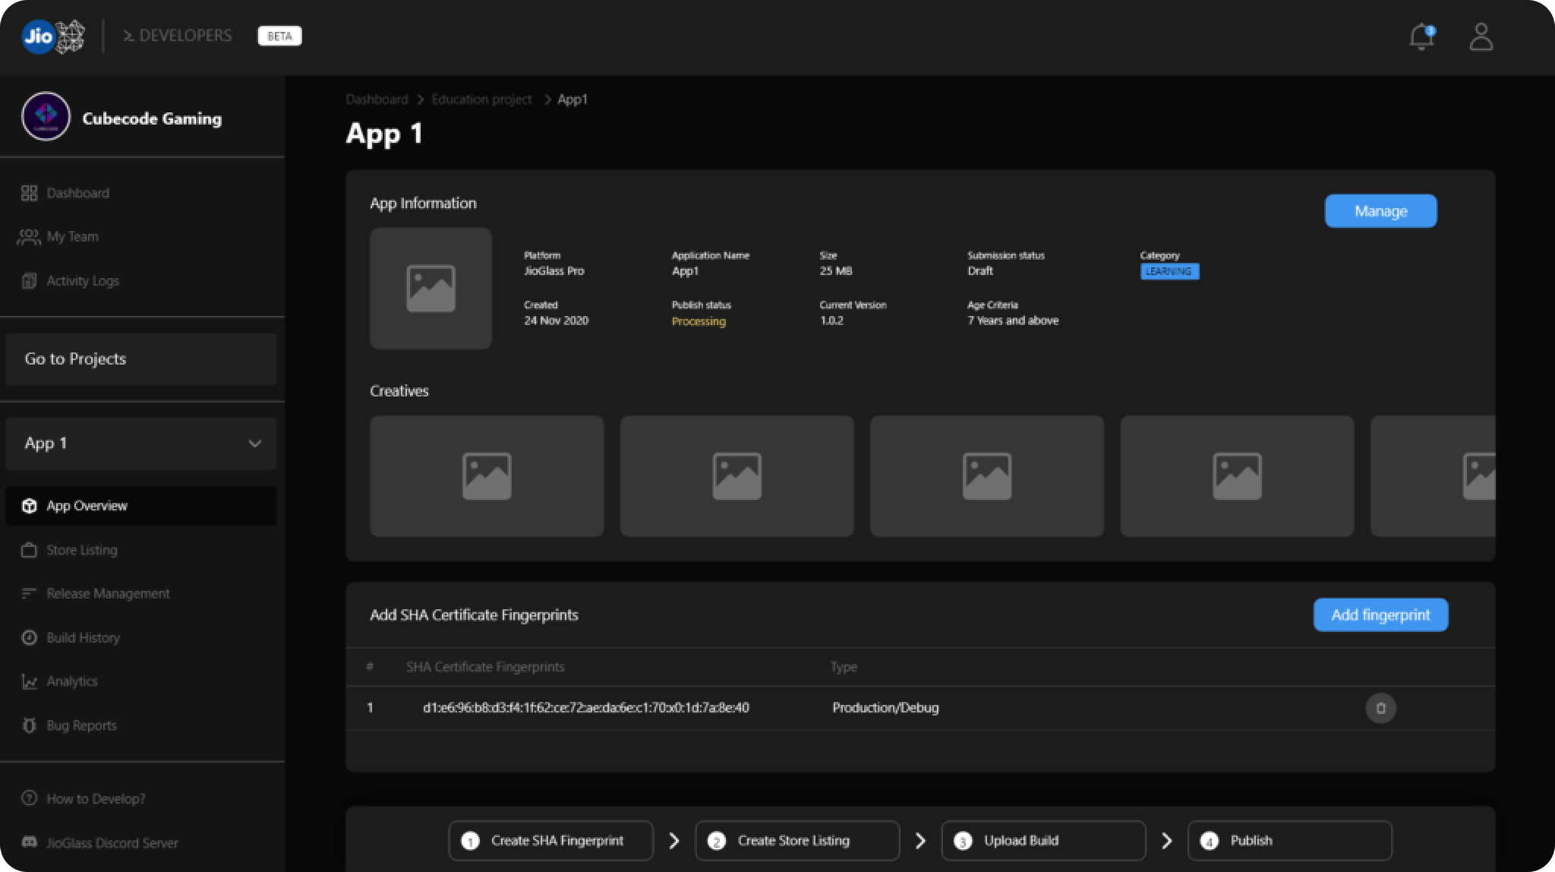The height and width of the screenshot is (872, 1555).
Task: Click the My Team people icon
Action: (x=29, y=237)
